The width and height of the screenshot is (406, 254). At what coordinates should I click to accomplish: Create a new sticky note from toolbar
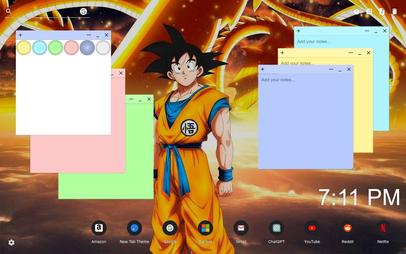(382, 11)
